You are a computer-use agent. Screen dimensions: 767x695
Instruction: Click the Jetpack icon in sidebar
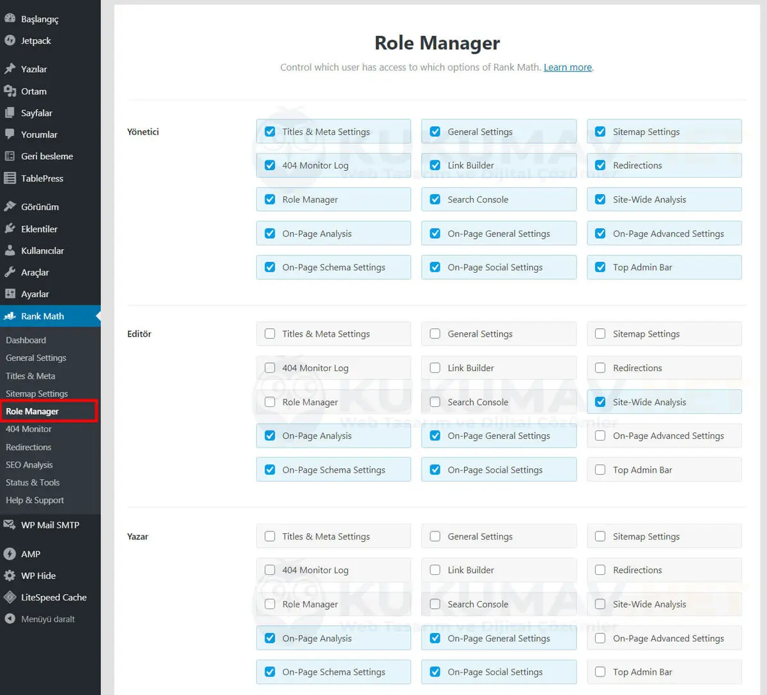(10, 40)
